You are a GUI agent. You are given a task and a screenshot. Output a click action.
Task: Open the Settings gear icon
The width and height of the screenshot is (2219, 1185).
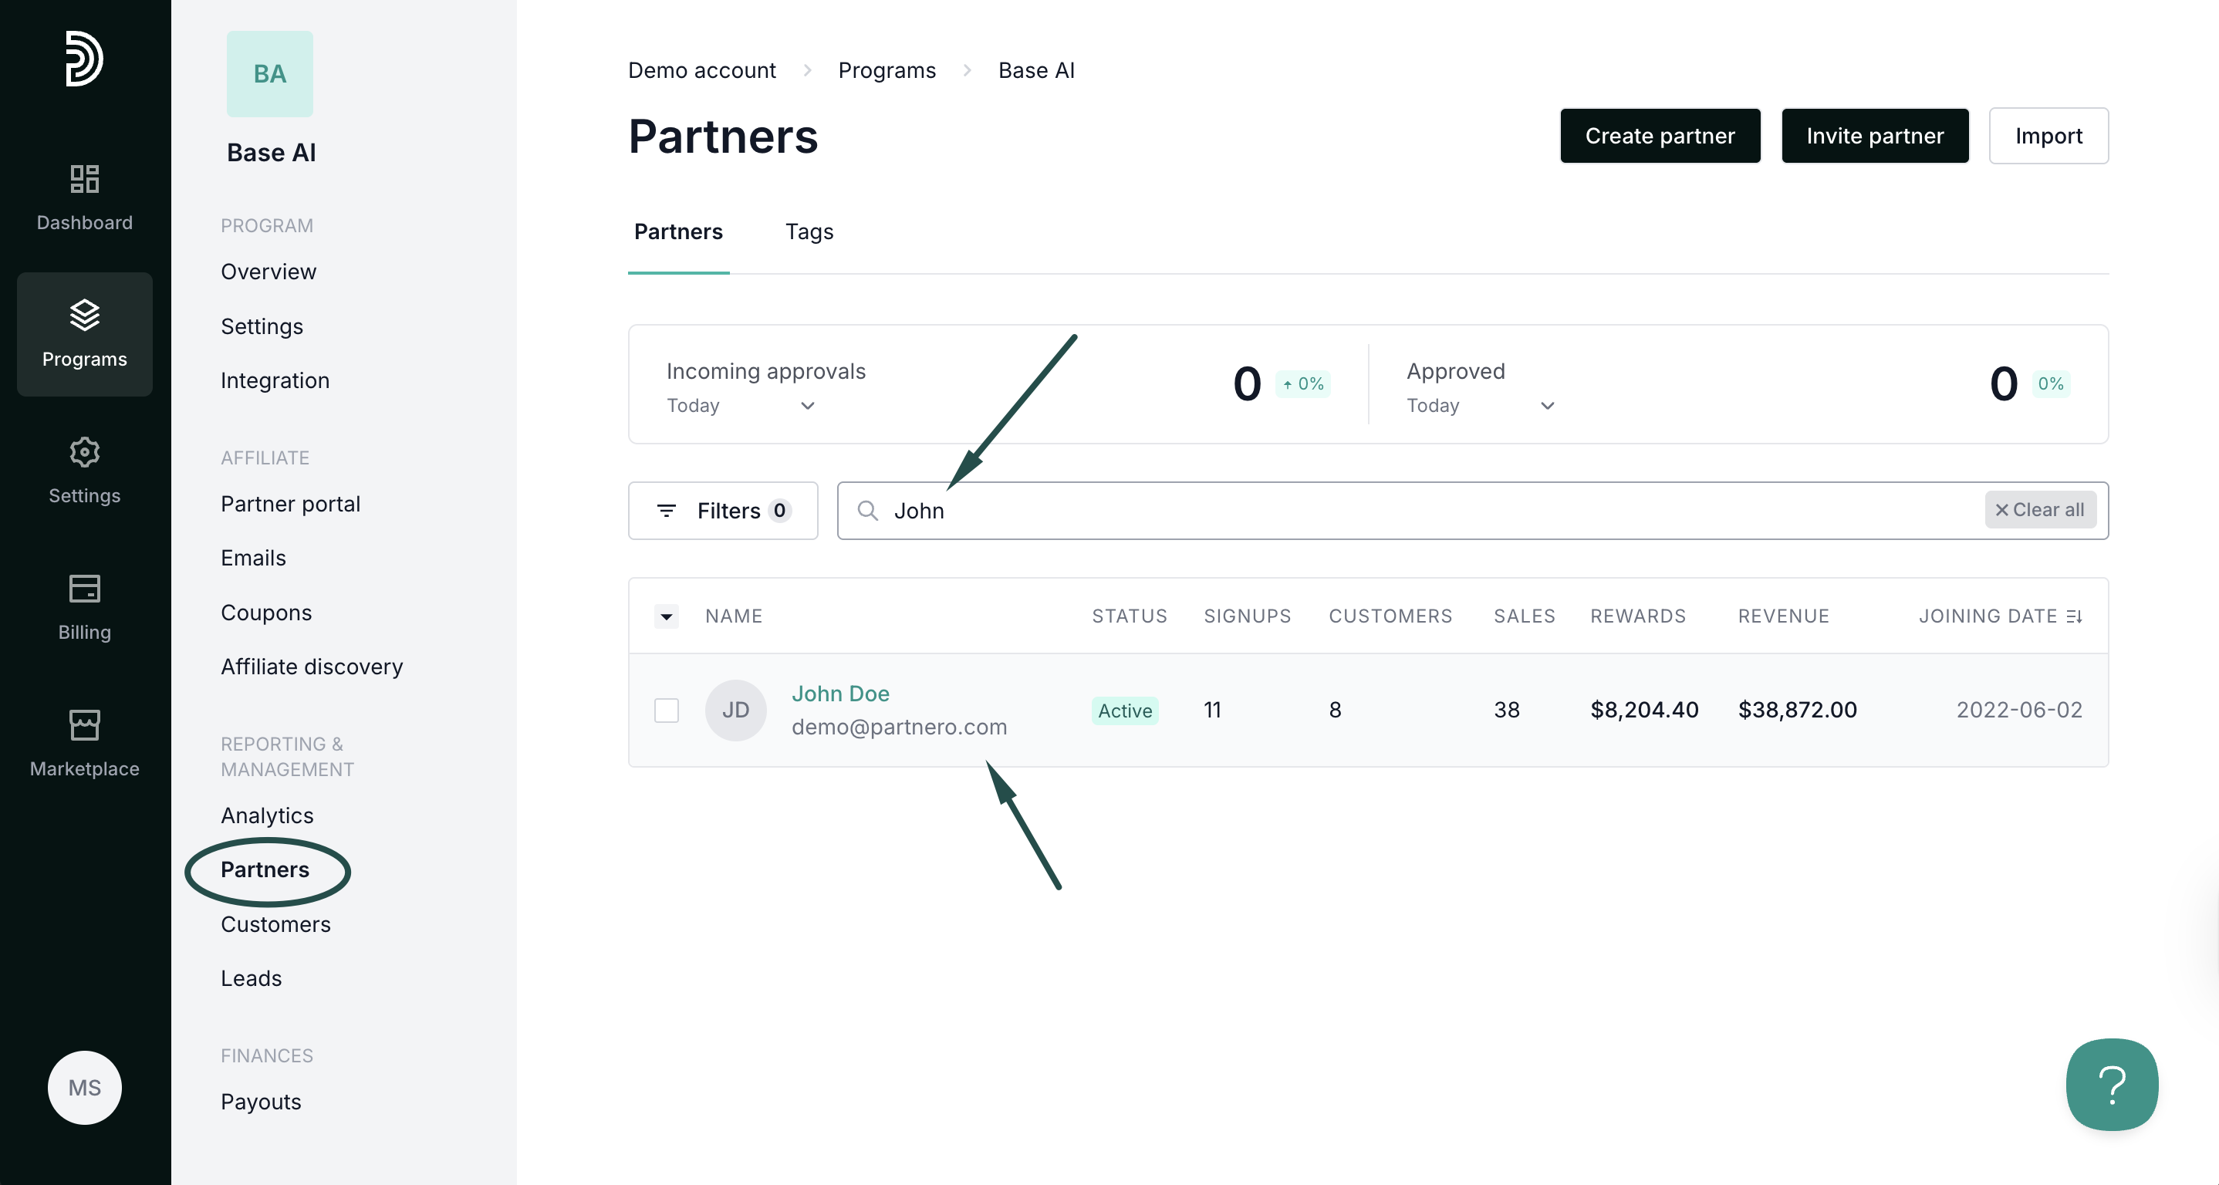point(84,452)
